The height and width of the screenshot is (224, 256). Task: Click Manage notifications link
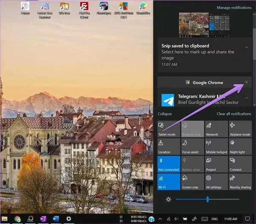click(x=234, y=8)
